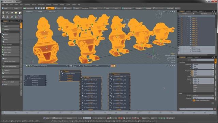218x123 pixels.
Task: Toggle visibility eye of the Robot_10 item
Action: coord(179,24)
